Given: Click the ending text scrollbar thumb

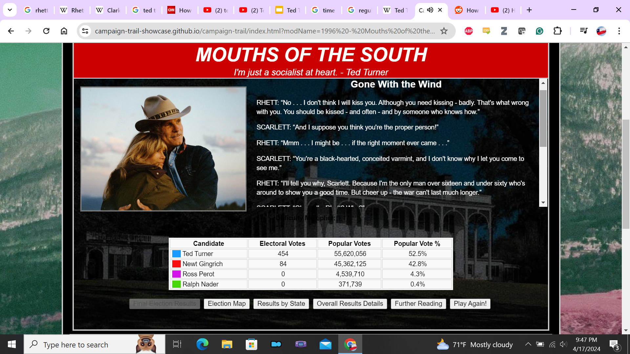Looking at the screenshot, I should coord(543,118).
